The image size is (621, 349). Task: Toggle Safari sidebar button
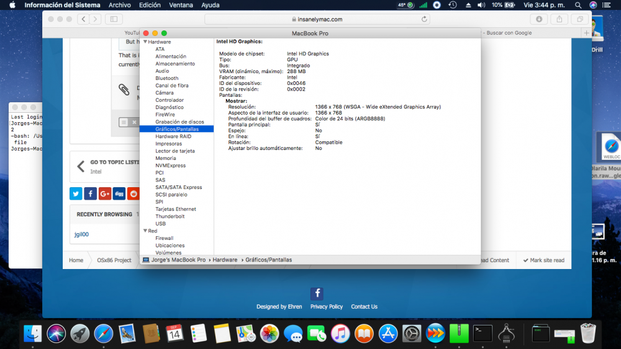pos(114,19)
